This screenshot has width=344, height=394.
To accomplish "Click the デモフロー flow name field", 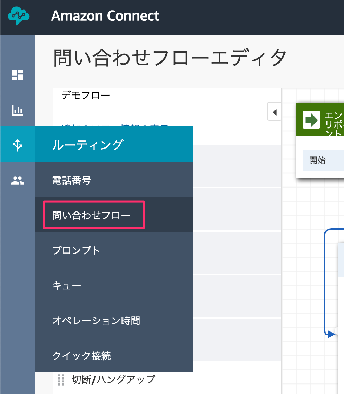I will pyautogui.click(x=148, y=97).
